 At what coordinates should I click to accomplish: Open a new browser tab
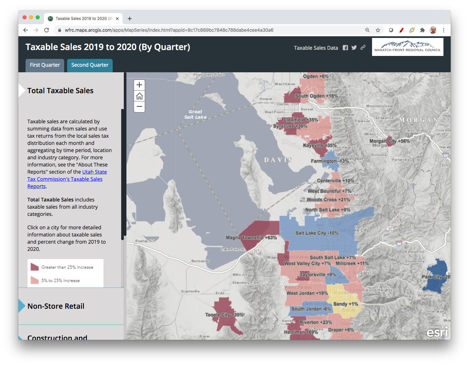coord(130,19)
